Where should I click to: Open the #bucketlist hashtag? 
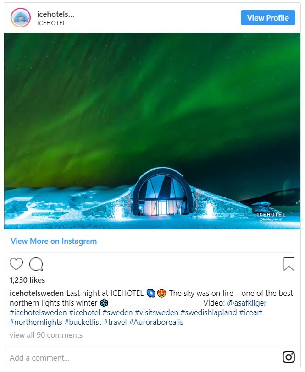(83, 323)
